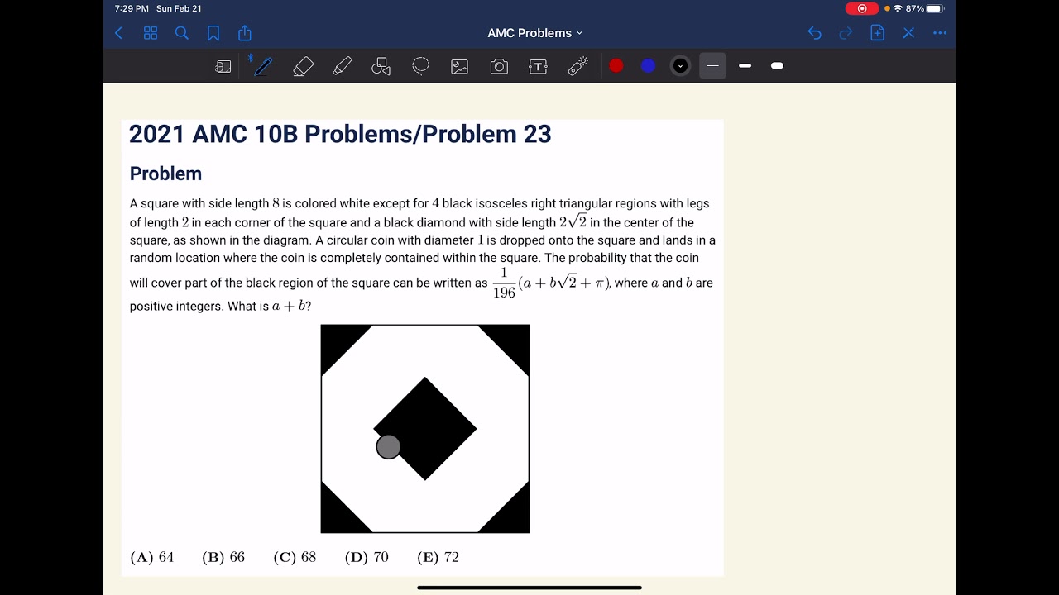Select the Lasso selection tool
The image size is (1059, 595).
click(x=420, y=66)
